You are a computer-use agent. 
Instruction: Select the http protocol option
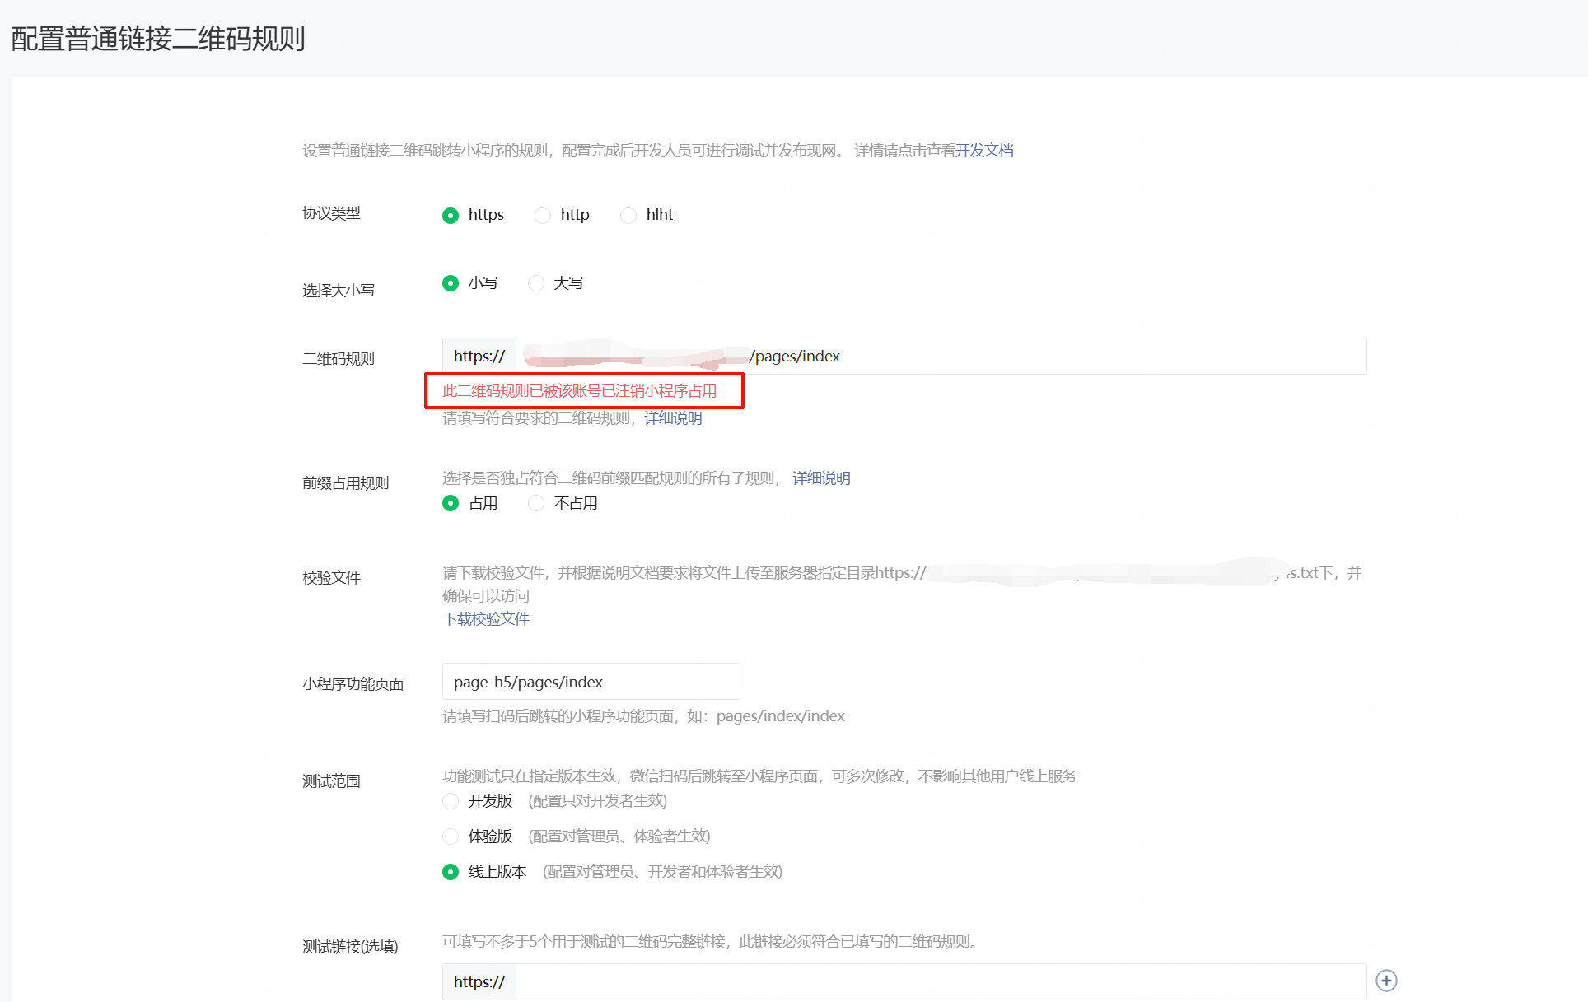coord(543,216)
